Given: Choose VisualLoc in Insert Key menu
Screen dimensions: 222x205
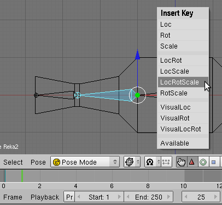Looking at the screenshot, I should (x=183, y=107).
